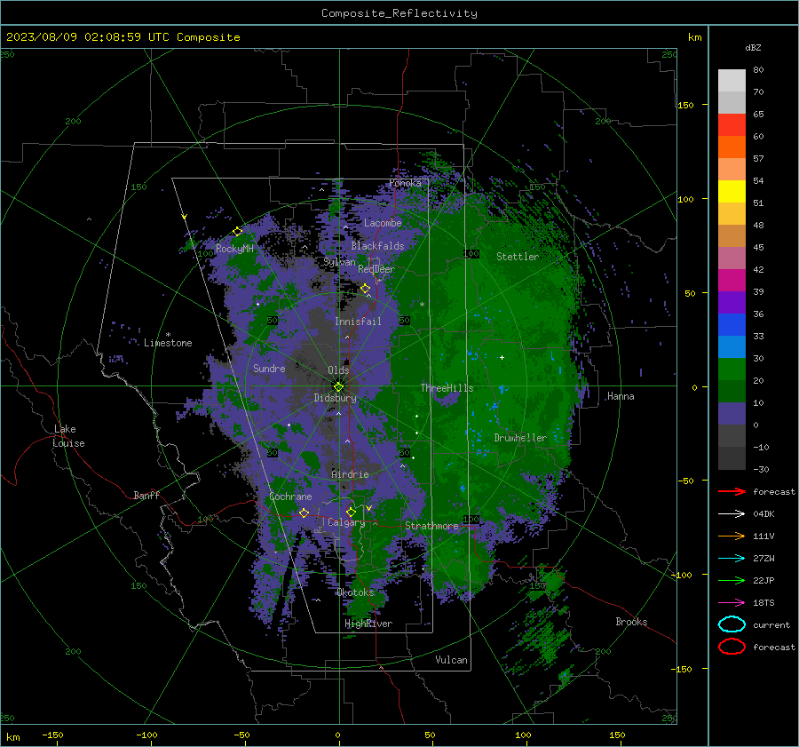Click the Limestone label
The width and height of the screenshot is (799, 747).
tap(168, 343)
